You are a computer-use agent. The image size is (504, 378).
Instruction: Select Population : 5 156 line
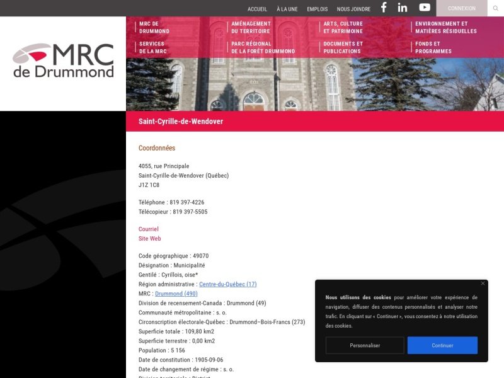point(162,350)
